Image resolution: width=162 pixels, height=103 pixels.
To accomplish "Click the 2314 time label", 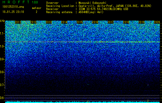I will tap(64, 22).
